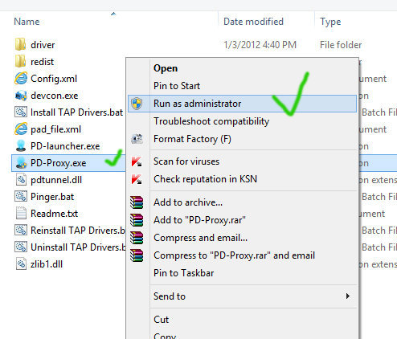Select the redist folder name
Viewport: 397px width, 339px height.
coord(42,62)
